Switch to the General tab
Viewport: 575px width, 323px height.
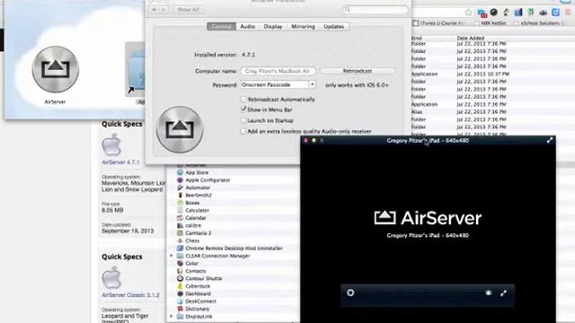pyautogui.click(x=221, y=26)
